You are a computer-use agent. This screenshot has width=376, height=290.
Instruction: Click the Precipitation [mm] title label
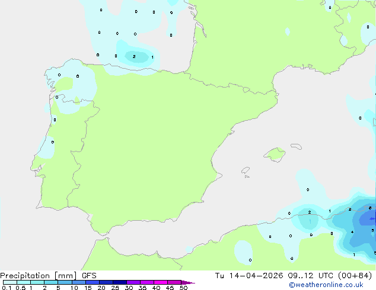(x=39, y=276)
